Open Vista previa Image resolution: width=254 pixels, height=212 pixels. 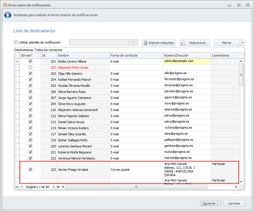(x=195, y=43)
